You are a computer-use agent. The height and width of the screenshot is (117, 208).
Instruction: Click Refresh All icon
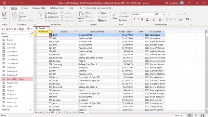pos(81,17)
